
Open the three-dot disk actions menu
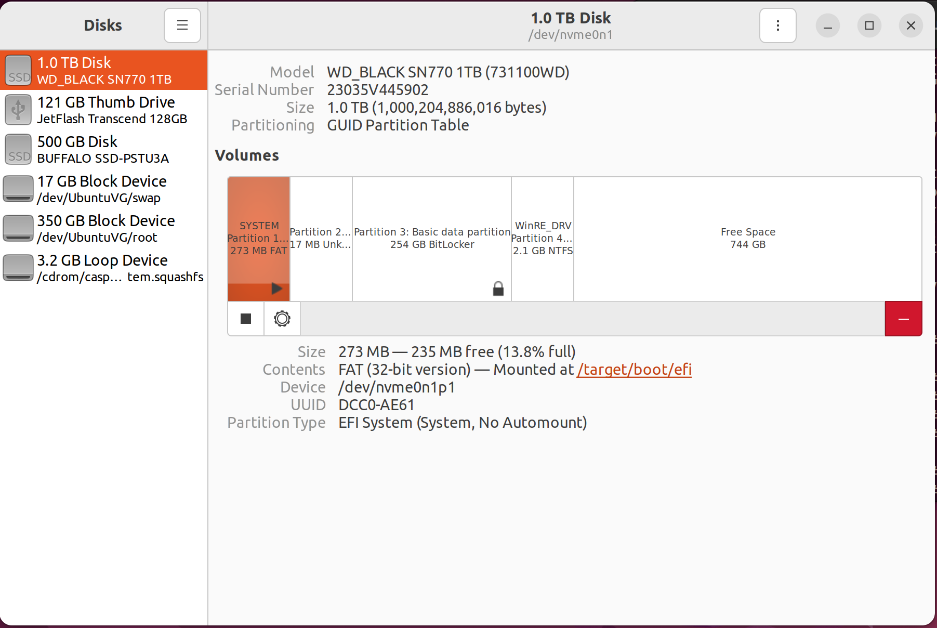click(777, 25)
